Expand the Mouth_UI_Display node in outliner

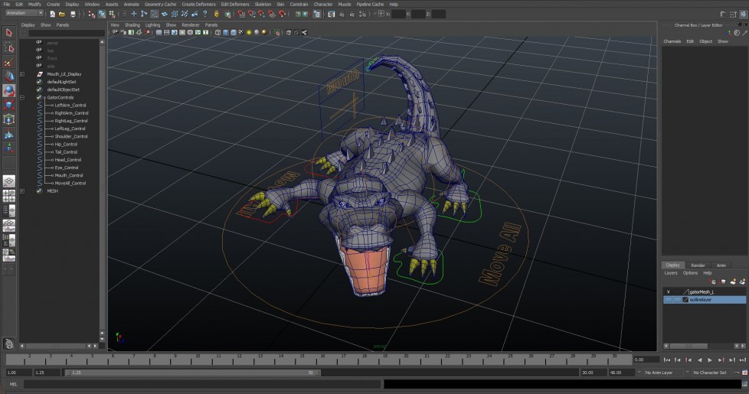(22, 74)
